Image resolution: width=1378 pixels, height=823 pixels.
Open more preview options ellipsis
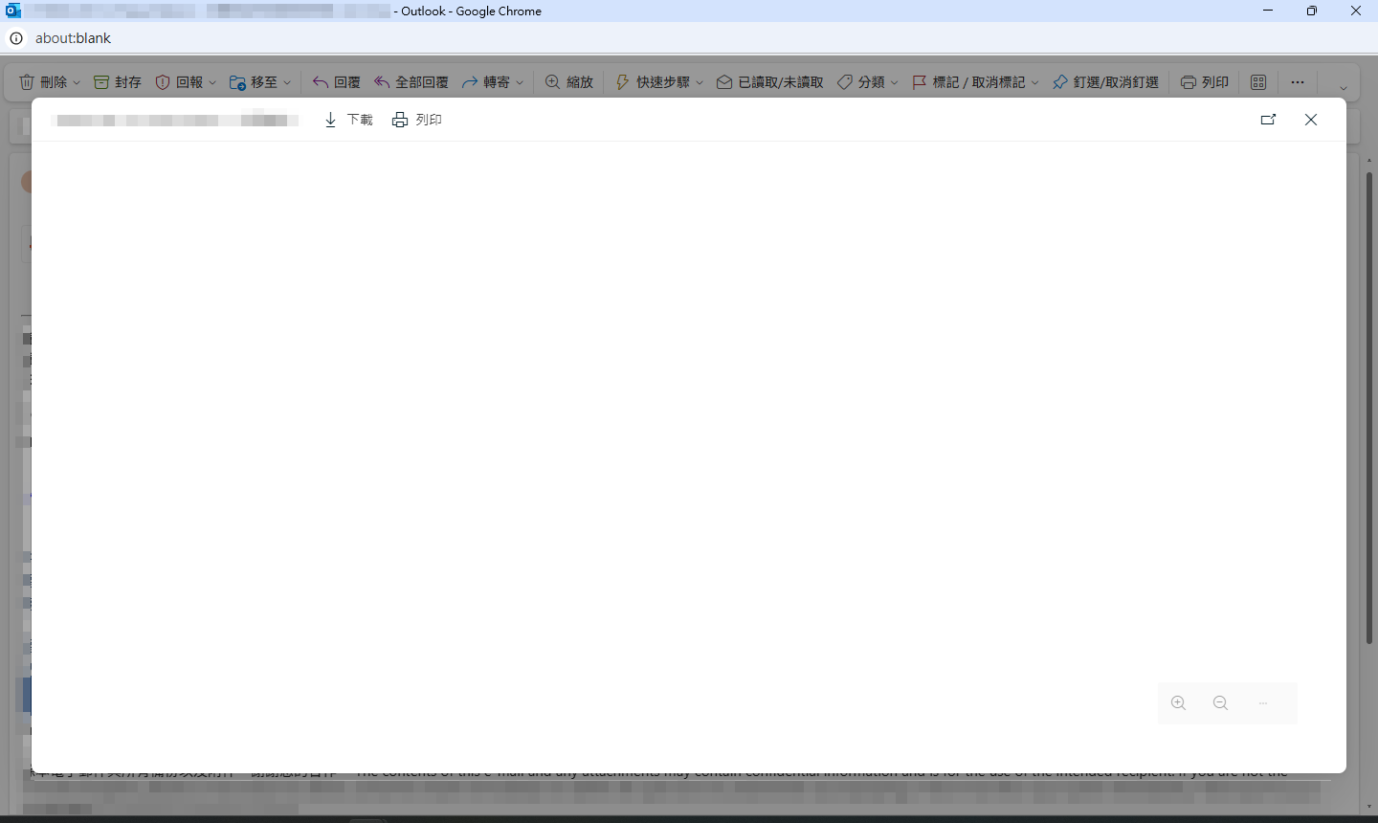coord(1263,703)
